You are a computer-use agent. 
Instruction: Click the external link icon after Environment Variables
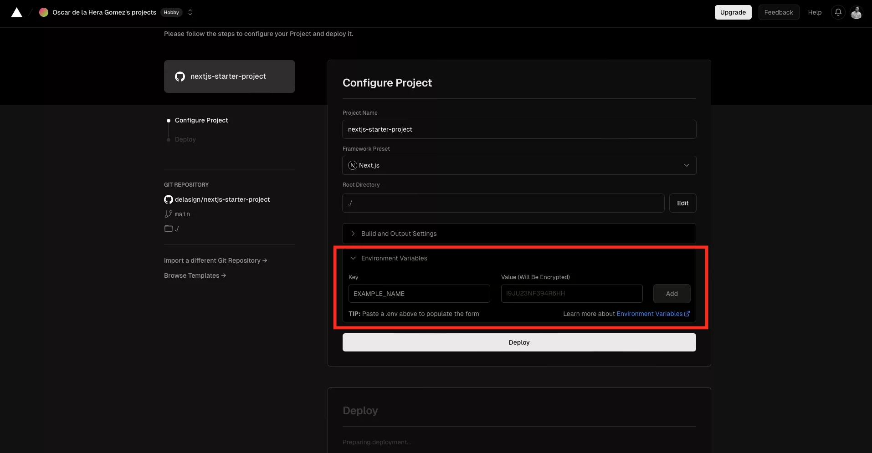pos(687,314)
